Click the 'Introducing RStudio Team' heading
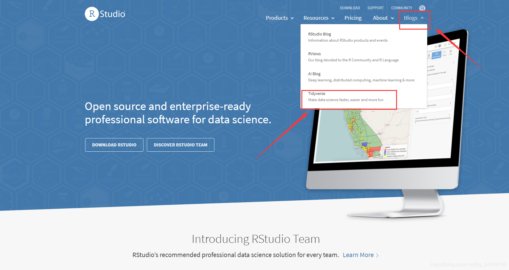The height and width of the screenshot is (270, 509). tap(256, 239)
